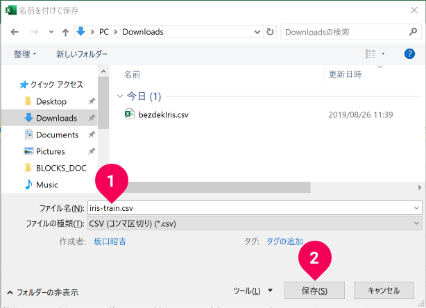Click the back navigation arrow
This screenshot has height=308, width=426.
(15, 32)
